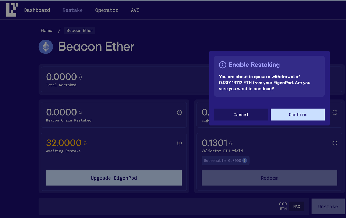Click the Redeem button
Screen dimensions: 346x218
pos(269,178)
